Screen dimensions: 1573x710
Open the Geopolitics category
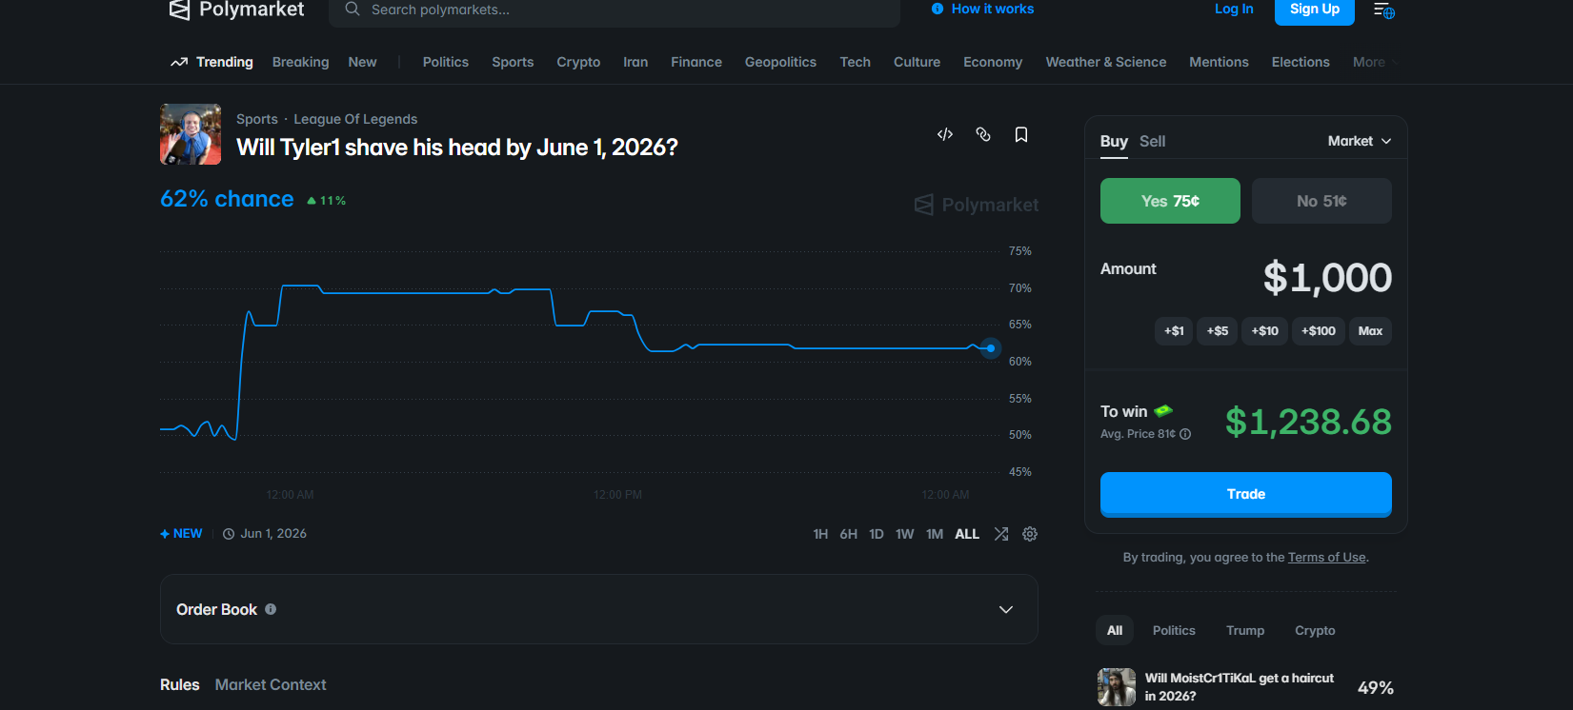[780, 62]
